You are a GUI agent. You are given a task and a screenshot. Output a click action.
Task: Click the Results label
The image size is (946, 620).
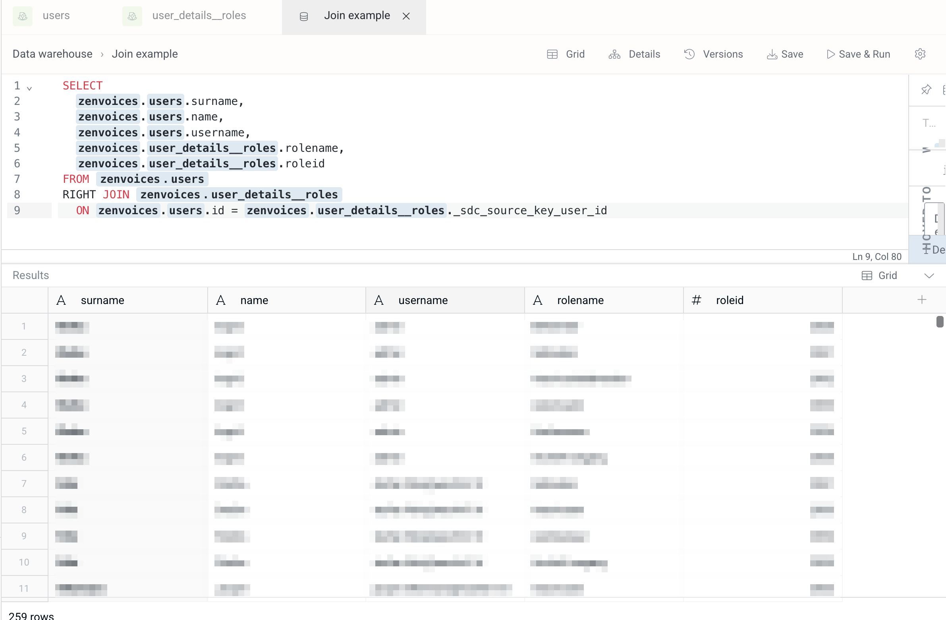pyautogui.click(x=31, y=275)
